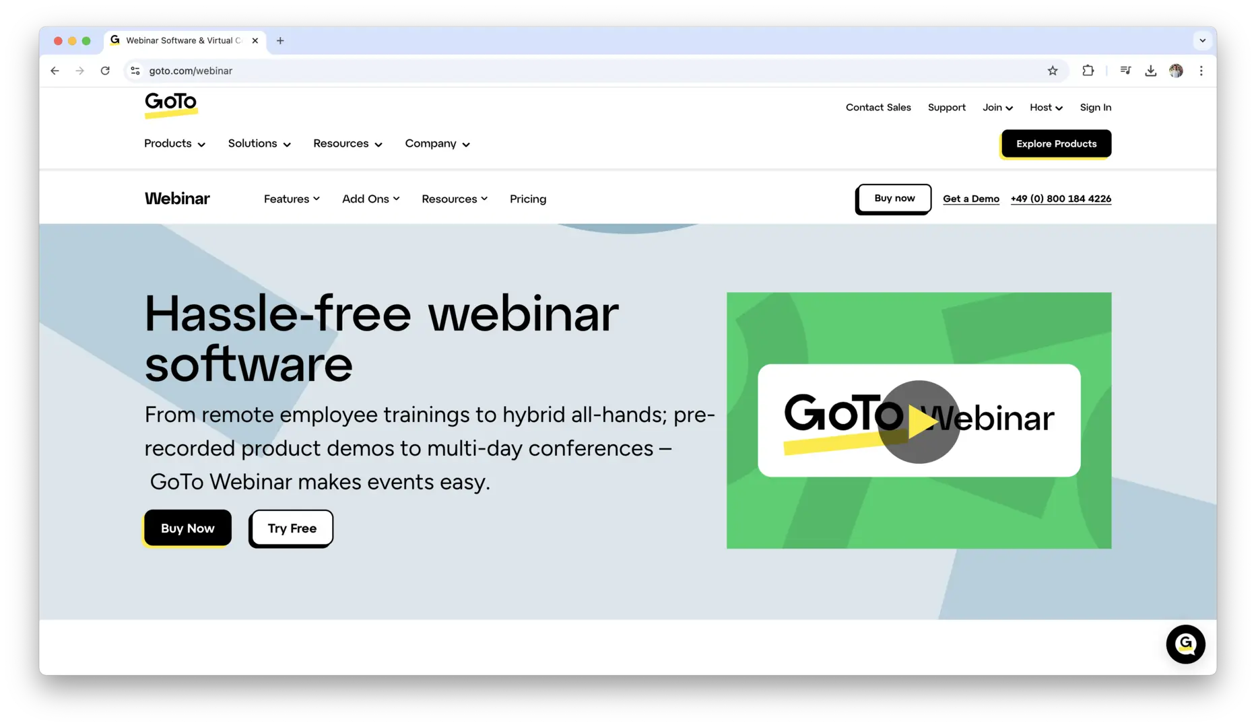Close the Webinar Software tab
The height and width of the screenshot is (727, 1256).
pos(255,40)
